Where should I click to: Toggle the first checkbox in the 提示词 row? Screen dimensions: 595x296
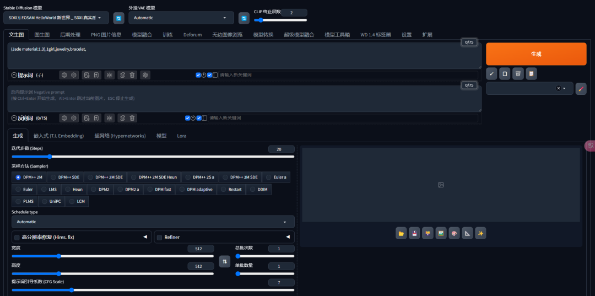pos(198,75)
